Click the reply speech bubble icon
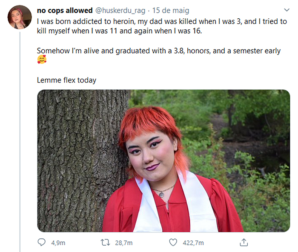Screen dimensions: 298x252 pos(42,242)
